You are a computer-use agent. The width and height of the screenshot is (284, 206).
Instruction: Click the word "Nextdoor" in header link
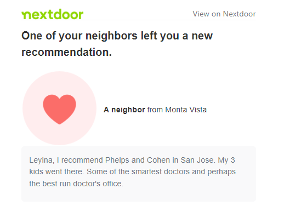[x=240, y=14]
